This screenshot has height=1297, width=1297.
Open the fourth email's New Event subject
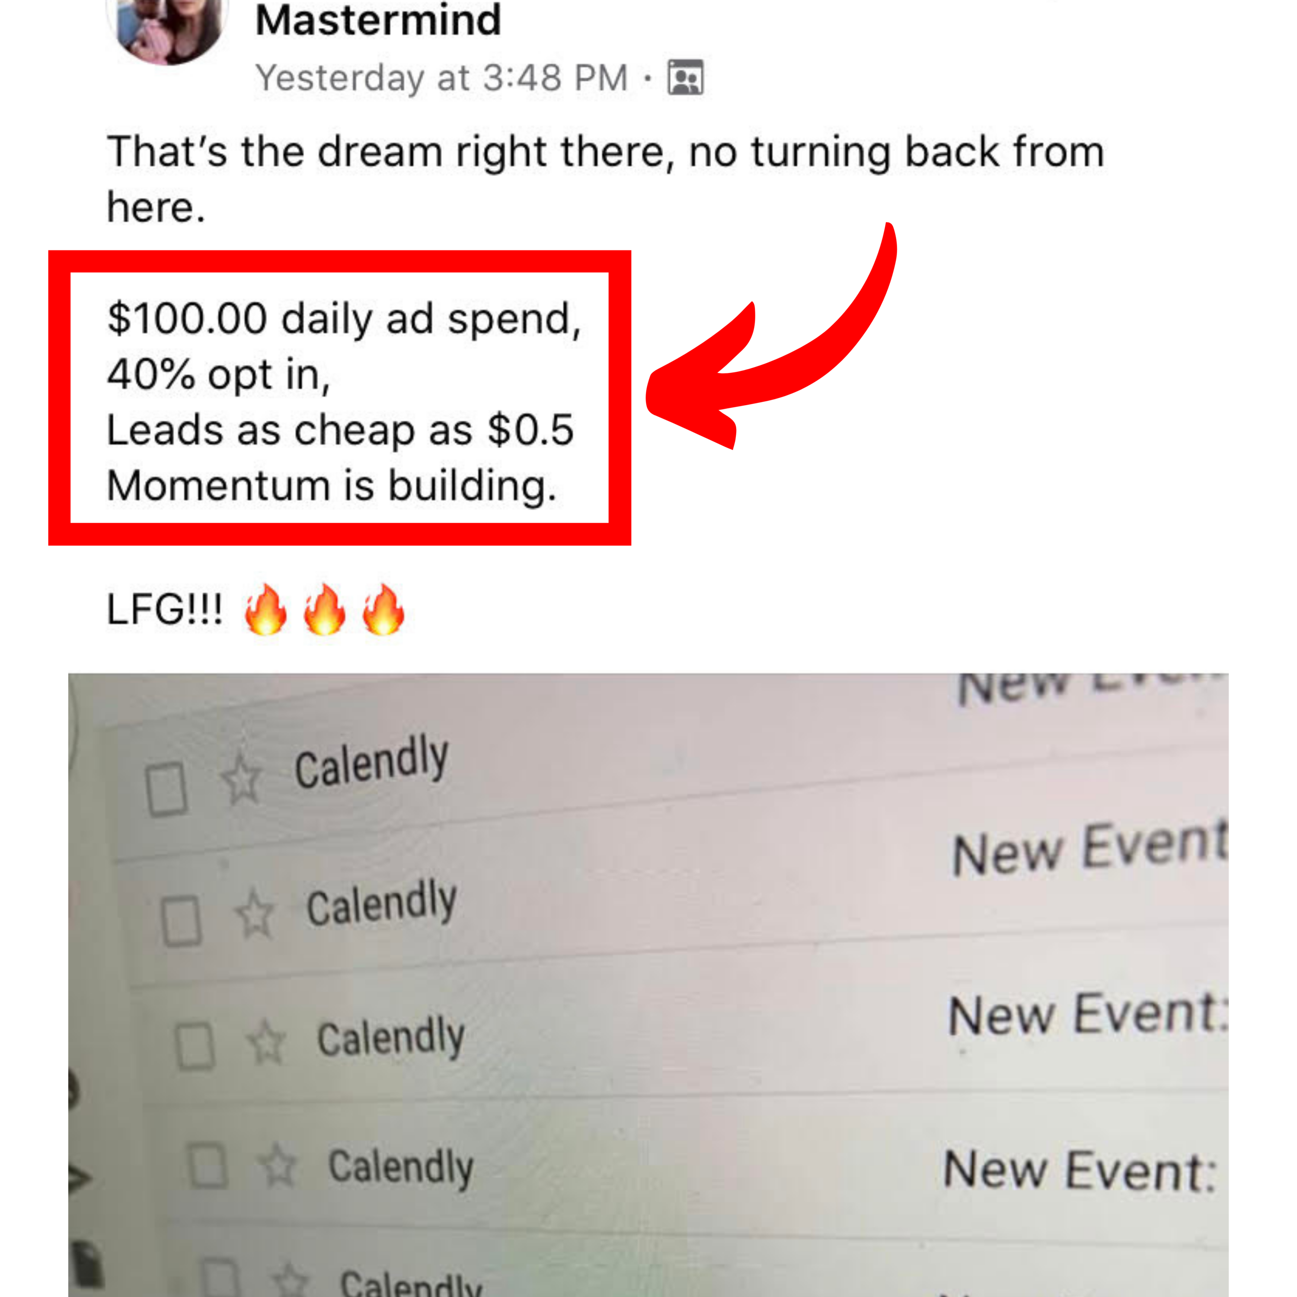tap(1080, 1171)
